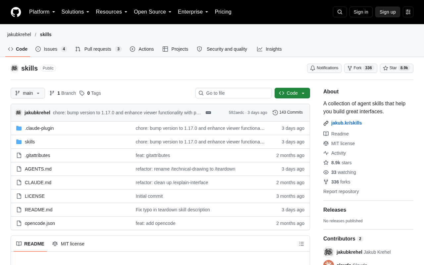Go to the GitHub homepage logo

16,12
